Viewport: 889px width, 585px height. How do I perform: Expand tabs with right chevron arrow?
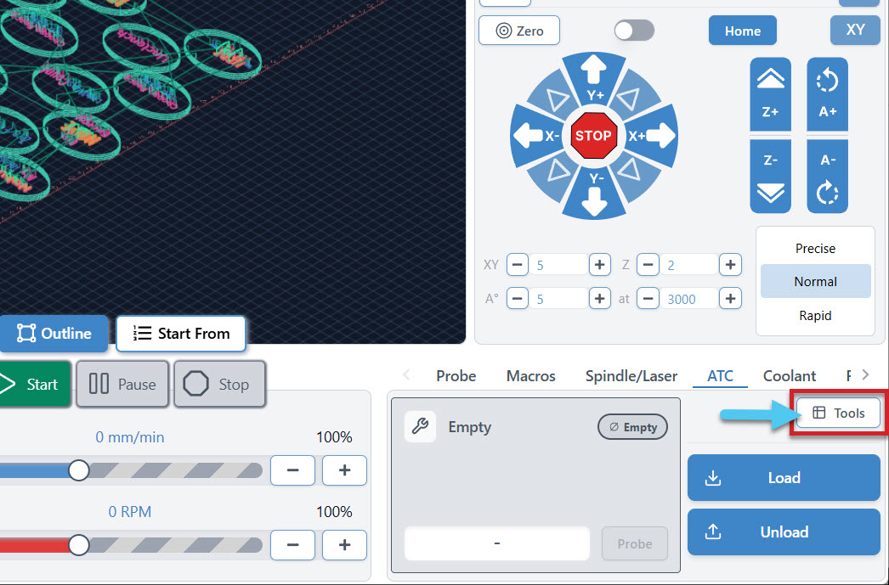[x=865, y=375]
